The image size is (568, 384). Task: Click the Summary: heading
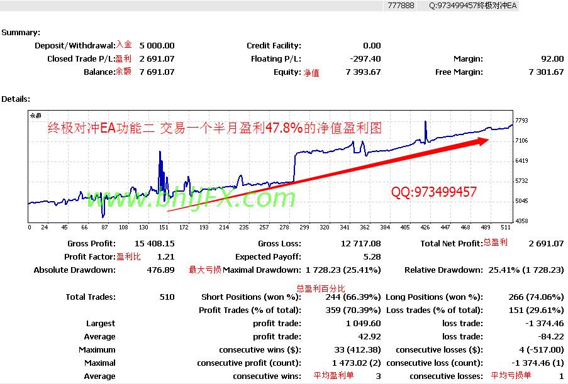coord(21,33)
